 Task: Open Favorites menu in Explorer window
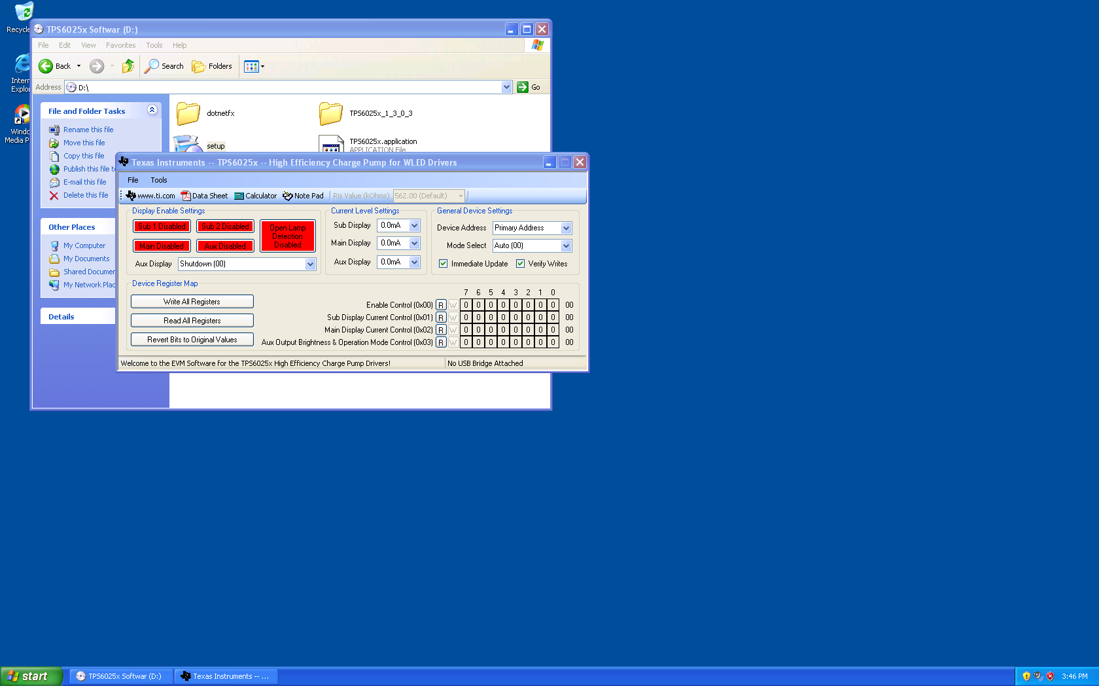click(121, 45)
